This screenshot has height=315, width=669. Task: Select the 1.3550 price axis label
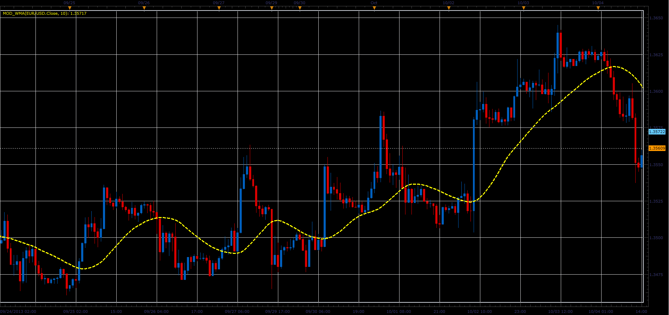656,165
